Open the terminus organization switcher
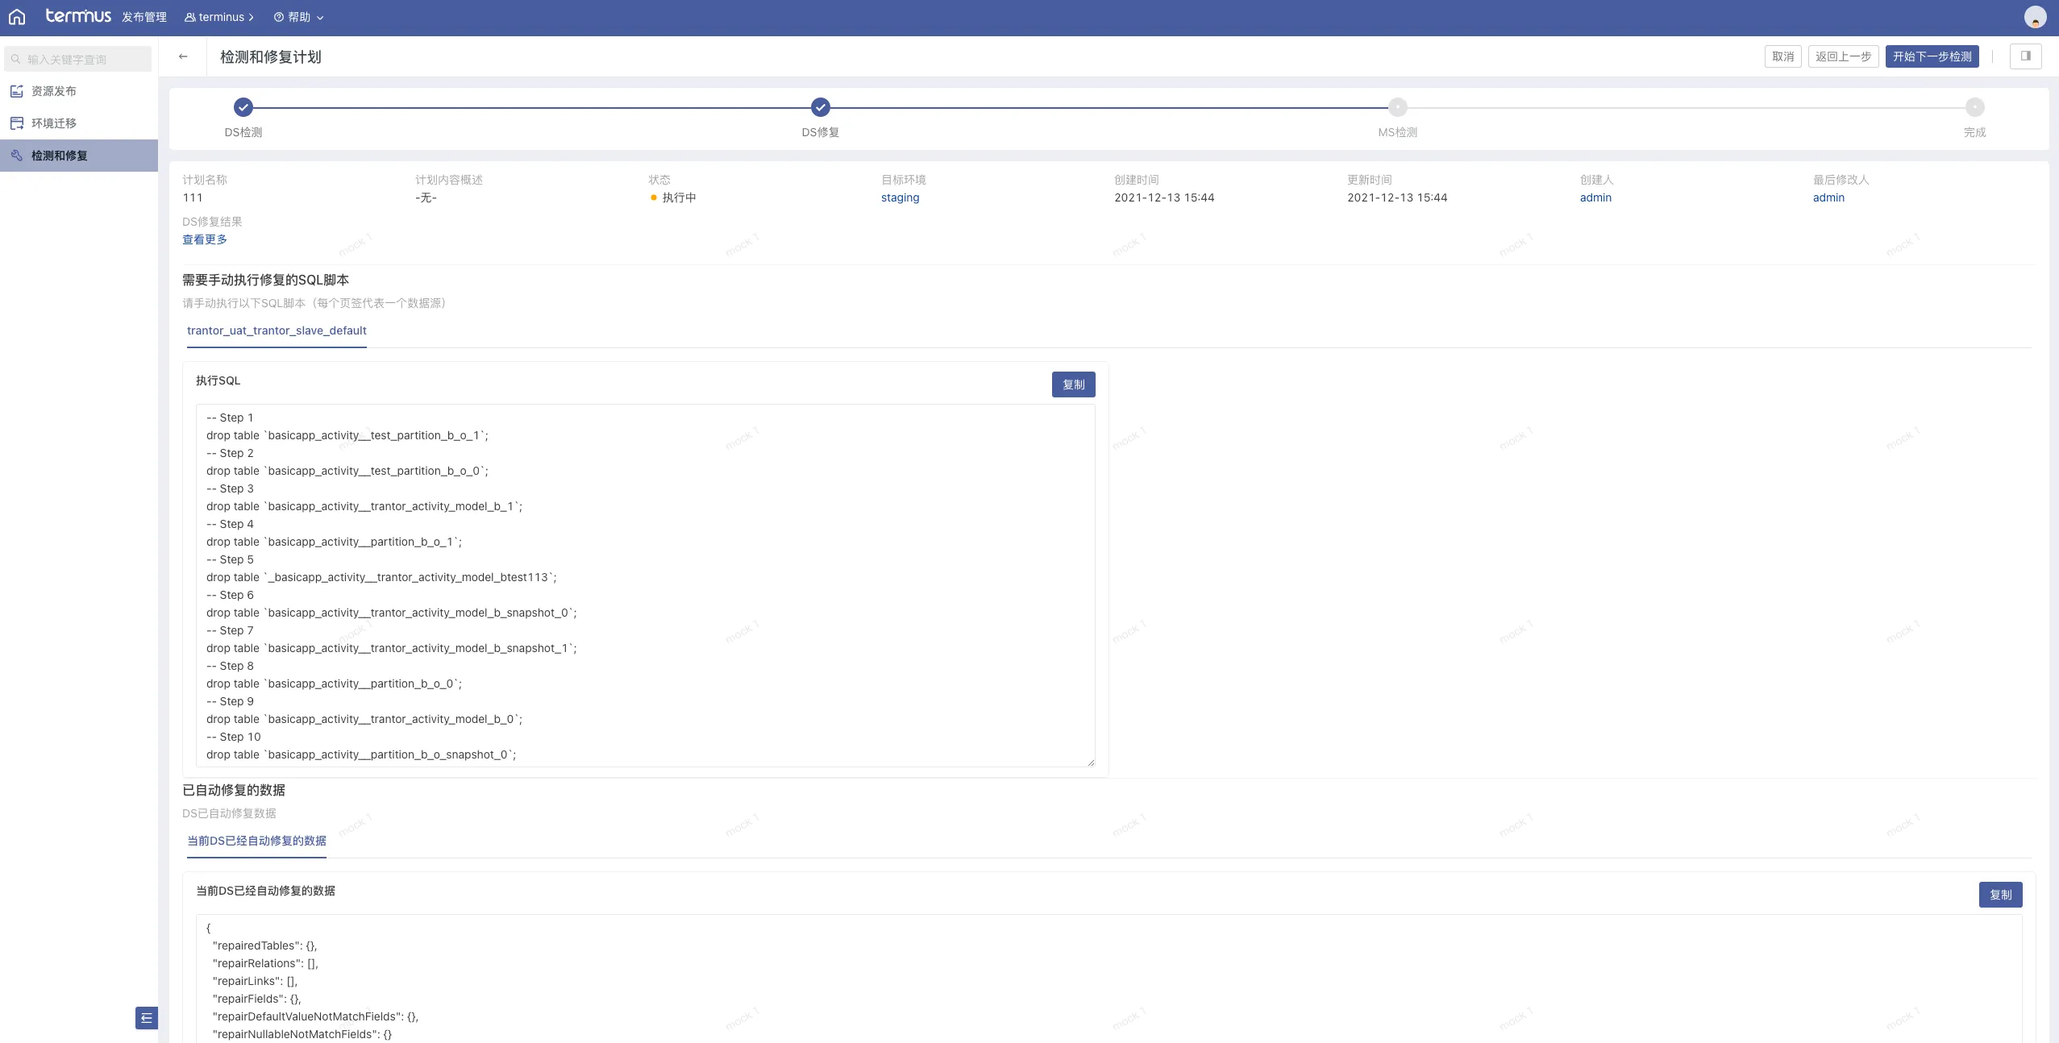The width and height of the screenshot is (2059, 1043). click(x=219, y=17)
